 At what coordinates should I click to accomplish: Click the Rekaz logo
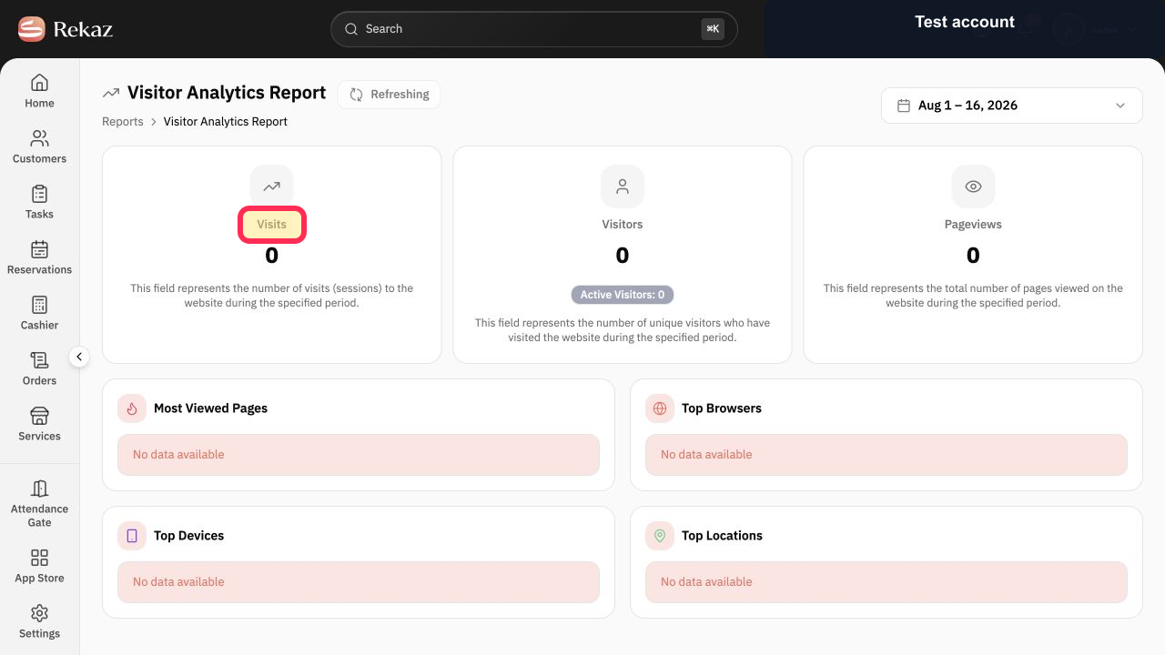[65, 29]
